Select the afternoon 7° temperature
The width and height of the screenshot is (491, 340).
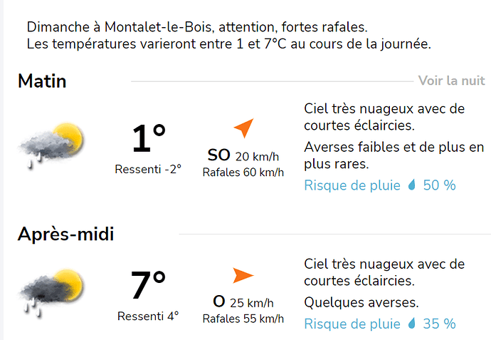point(148,285)
